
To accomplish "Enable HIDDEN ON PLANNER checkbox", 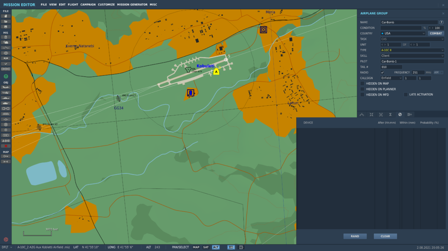I will click(x=362, y=89).
